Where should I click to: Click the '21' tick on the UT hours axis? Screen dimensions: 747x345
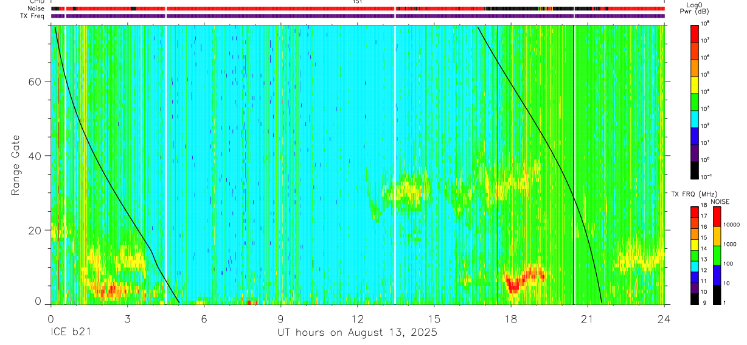588,318
